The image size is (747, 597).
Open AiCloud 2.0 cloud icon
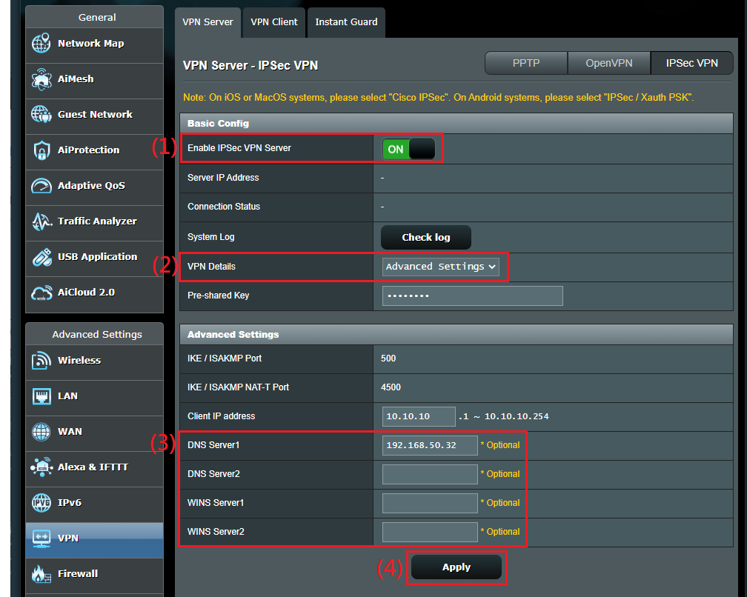[x=41, y=293]
